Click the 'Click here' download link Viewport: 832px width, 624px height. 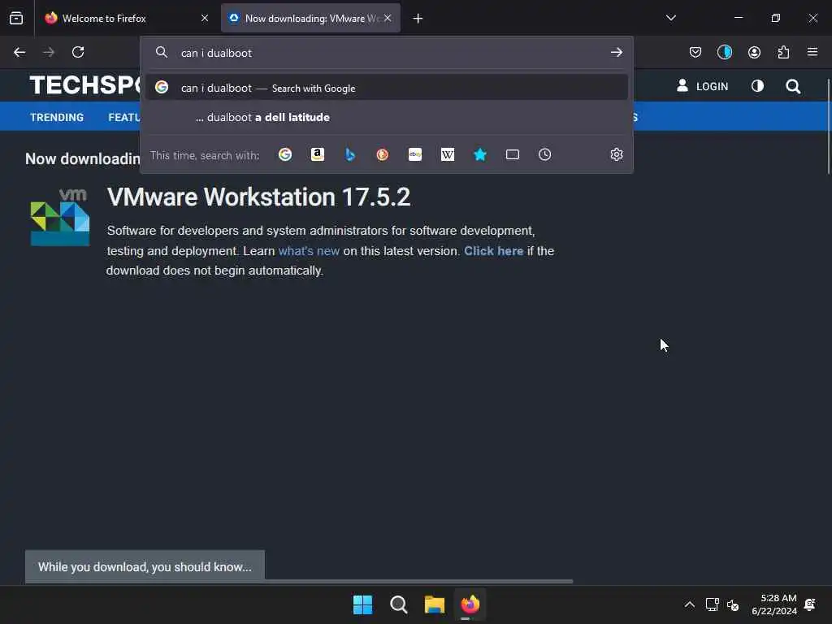tap(493, 251)
